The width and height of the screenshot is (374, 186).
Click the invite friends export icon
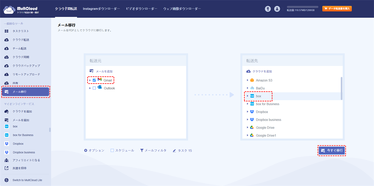click(x=7, y=168)
